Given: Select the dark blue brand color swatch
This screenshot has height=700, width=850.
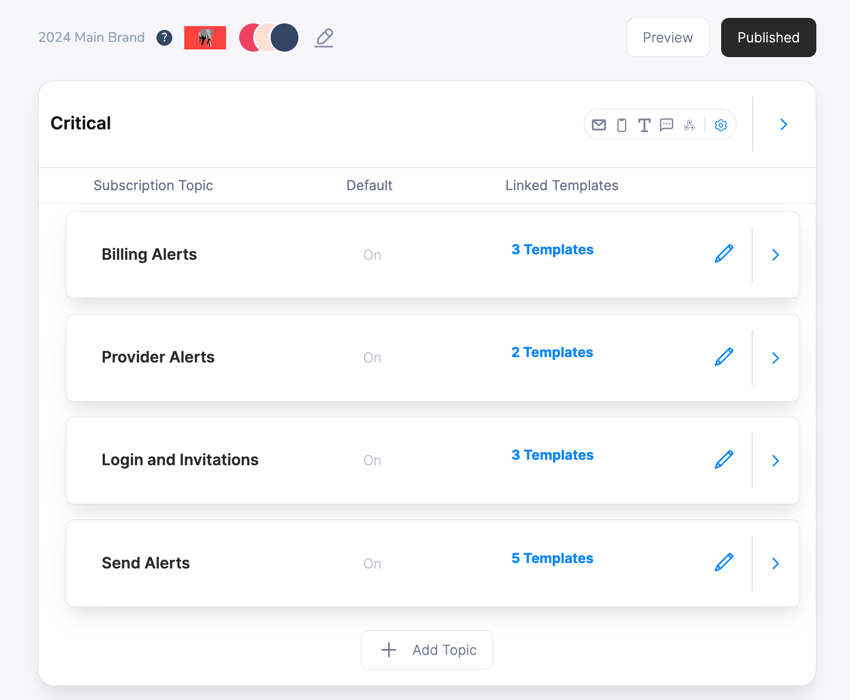Looking at the screenshot, I should pyautogui.click(x=284, y=37).
